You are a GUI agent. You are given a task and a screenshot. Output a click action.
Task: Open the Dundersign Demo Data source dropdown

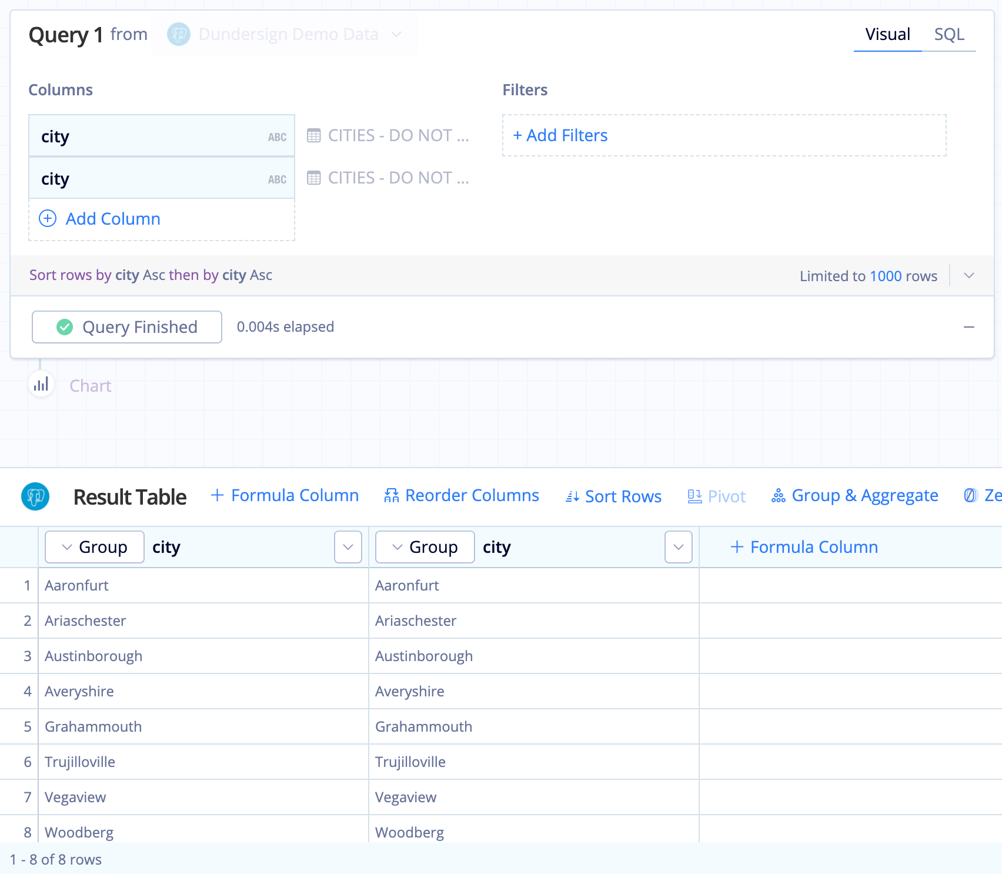(285, 34)
